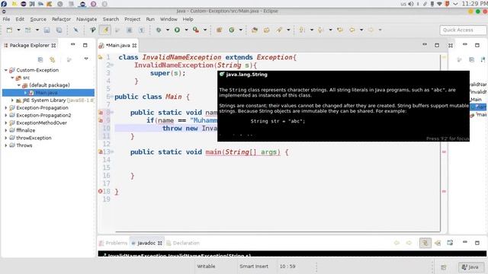
Task: Open the New Java Class dropdown arrow
Action: [241, 30]
